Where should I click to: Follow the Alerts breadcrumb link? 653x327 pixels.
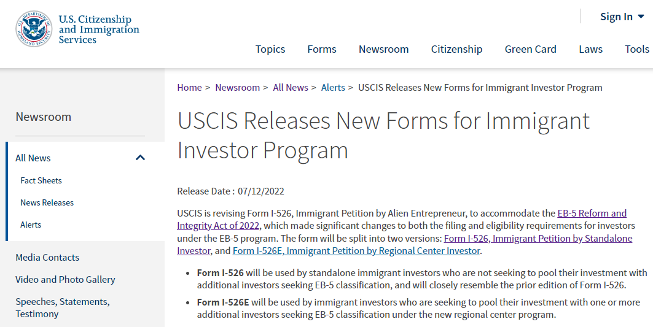click(x=333, y=87)
